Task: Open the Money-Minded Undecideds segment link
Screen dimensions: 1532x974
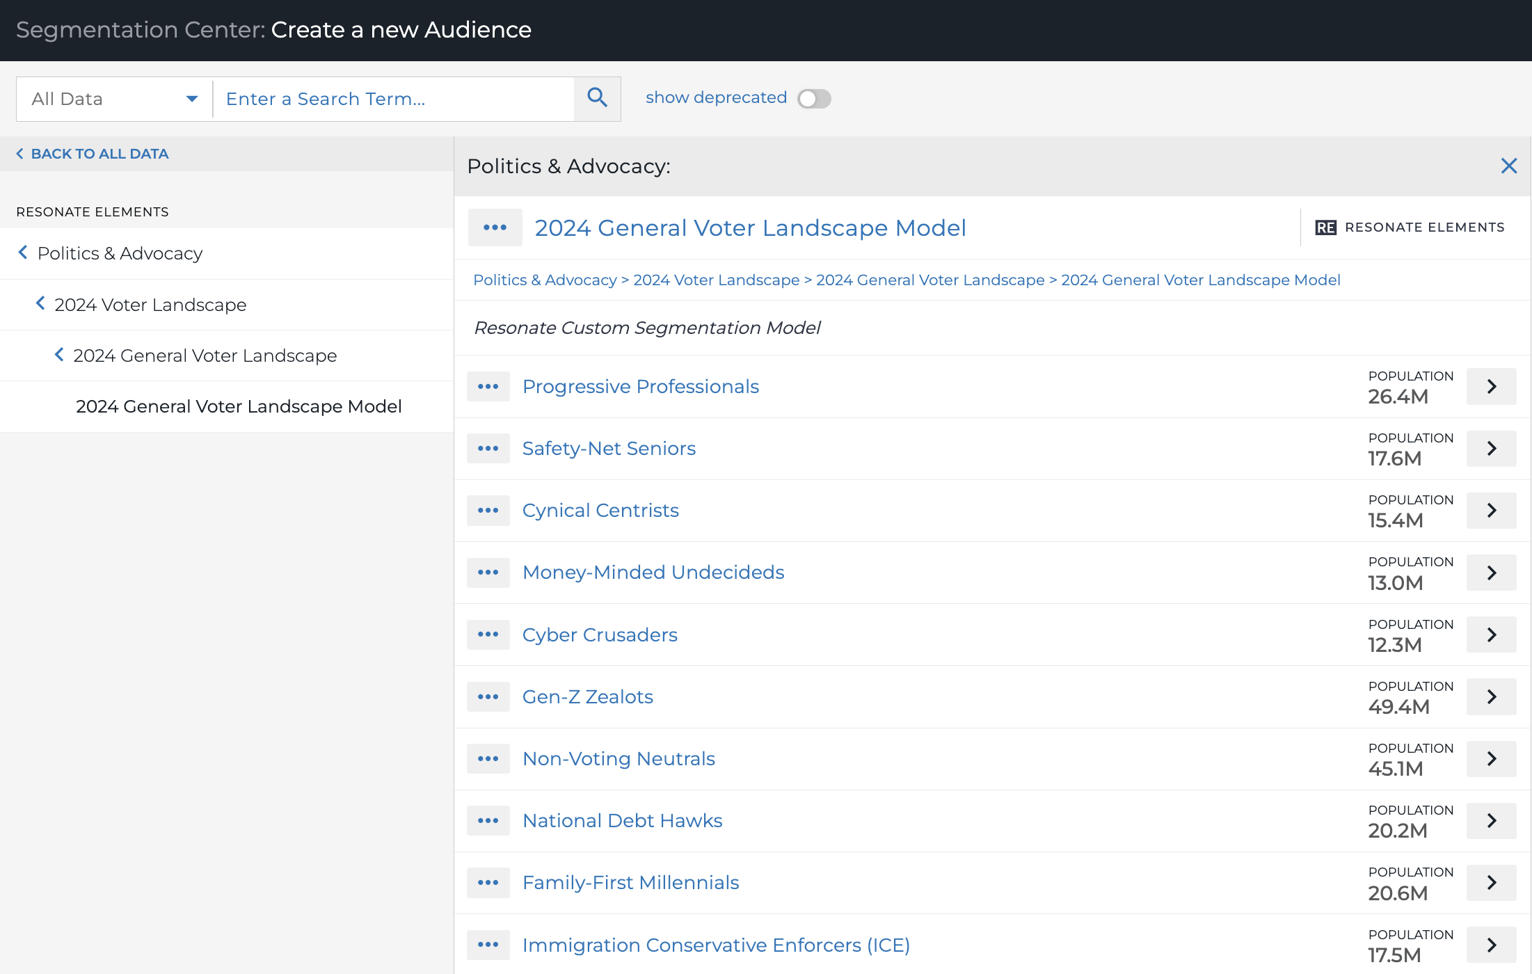Action: (653, 572)
